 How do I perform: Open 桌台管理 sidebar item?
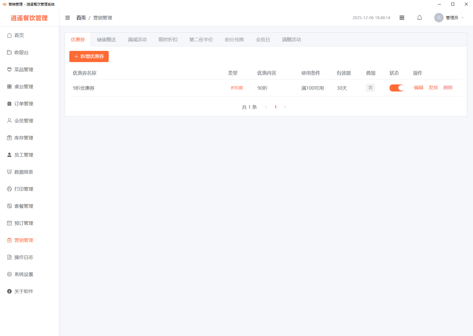coord(24,87)
